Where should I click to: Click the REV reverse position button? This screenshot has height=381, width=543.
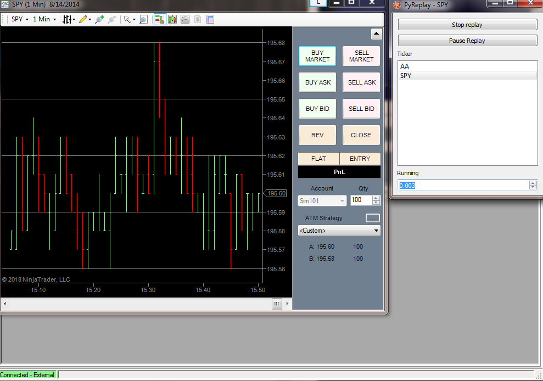317,135
